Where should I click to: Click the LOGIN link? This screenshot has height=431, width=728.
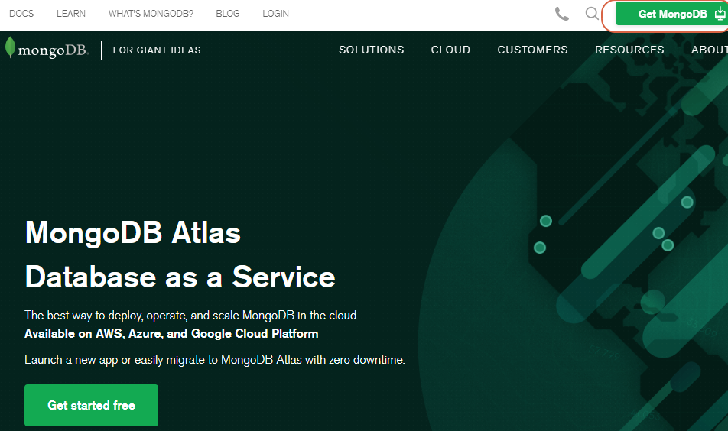pos(276,14)
